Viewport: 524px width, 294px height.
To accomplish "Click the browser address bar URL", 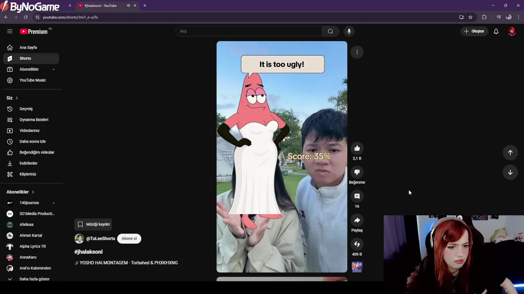I will pyautogui.click(x=70, y=17).
